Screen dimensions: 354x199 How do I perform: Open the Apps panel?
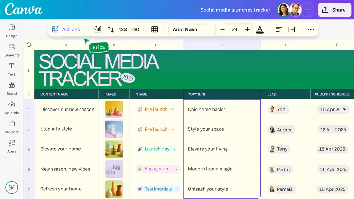(x=11, y=146)
